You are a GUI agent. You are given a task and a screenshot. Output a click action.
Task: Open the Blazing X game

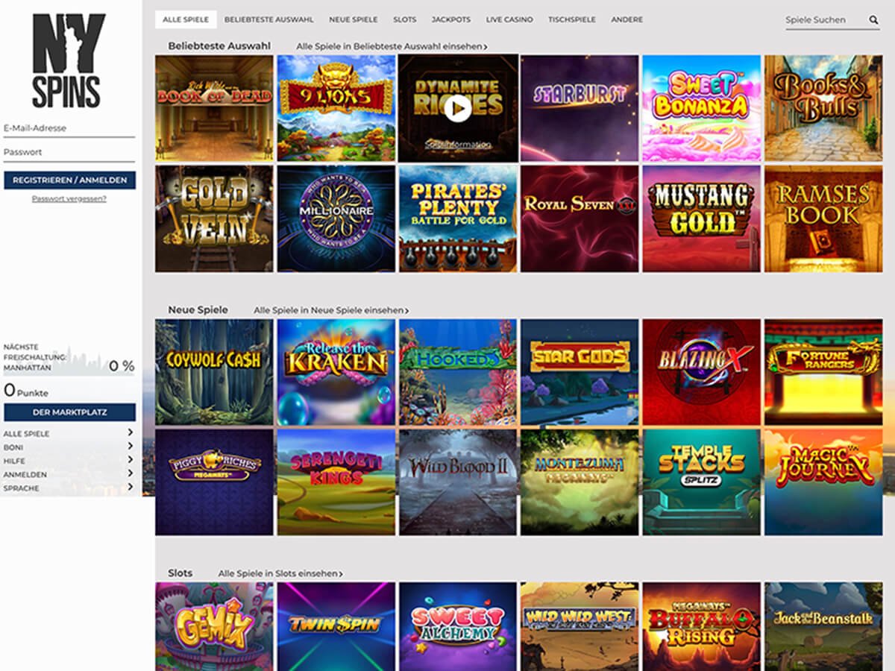click(x=701, y=372)
